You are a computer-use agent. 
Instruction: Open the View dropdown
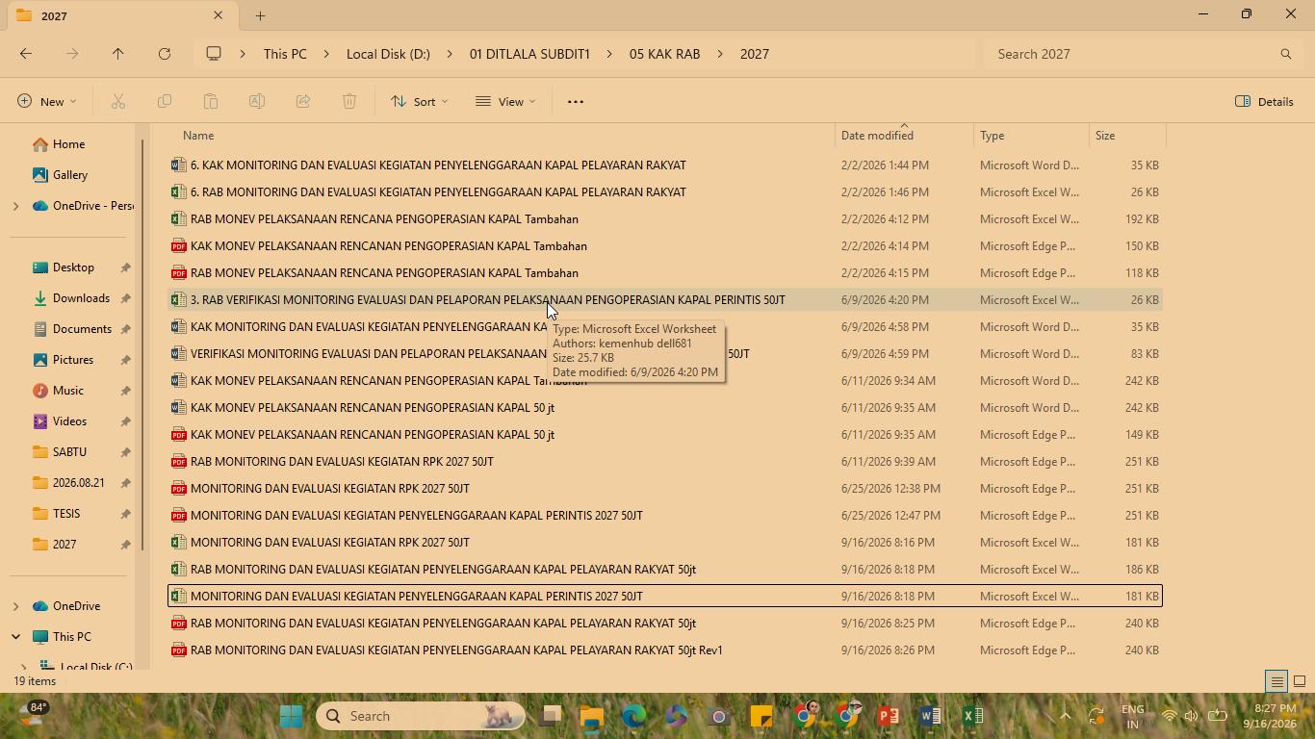505,101
